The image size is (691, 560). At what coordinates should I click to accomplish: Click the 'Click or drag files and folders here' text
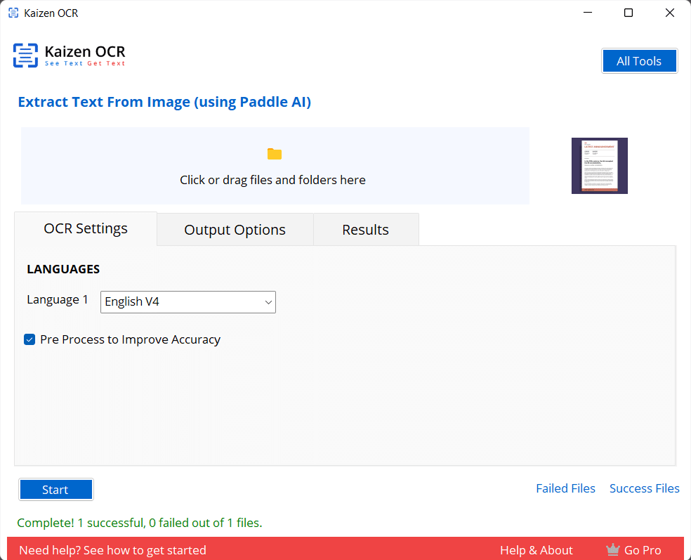[x=272, y=180]
